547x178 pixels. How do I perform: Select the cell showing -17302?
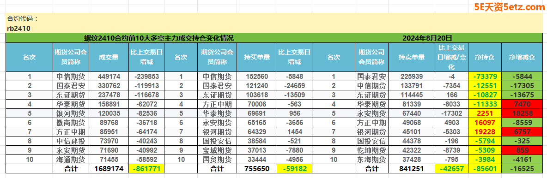[451, 113]
